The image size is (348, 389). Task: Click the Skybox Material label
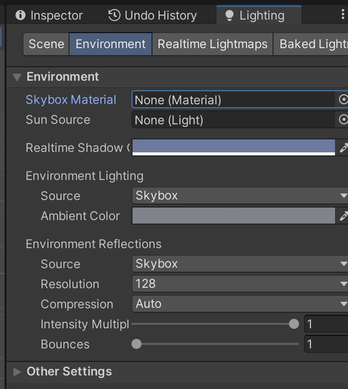coord(71,100)
